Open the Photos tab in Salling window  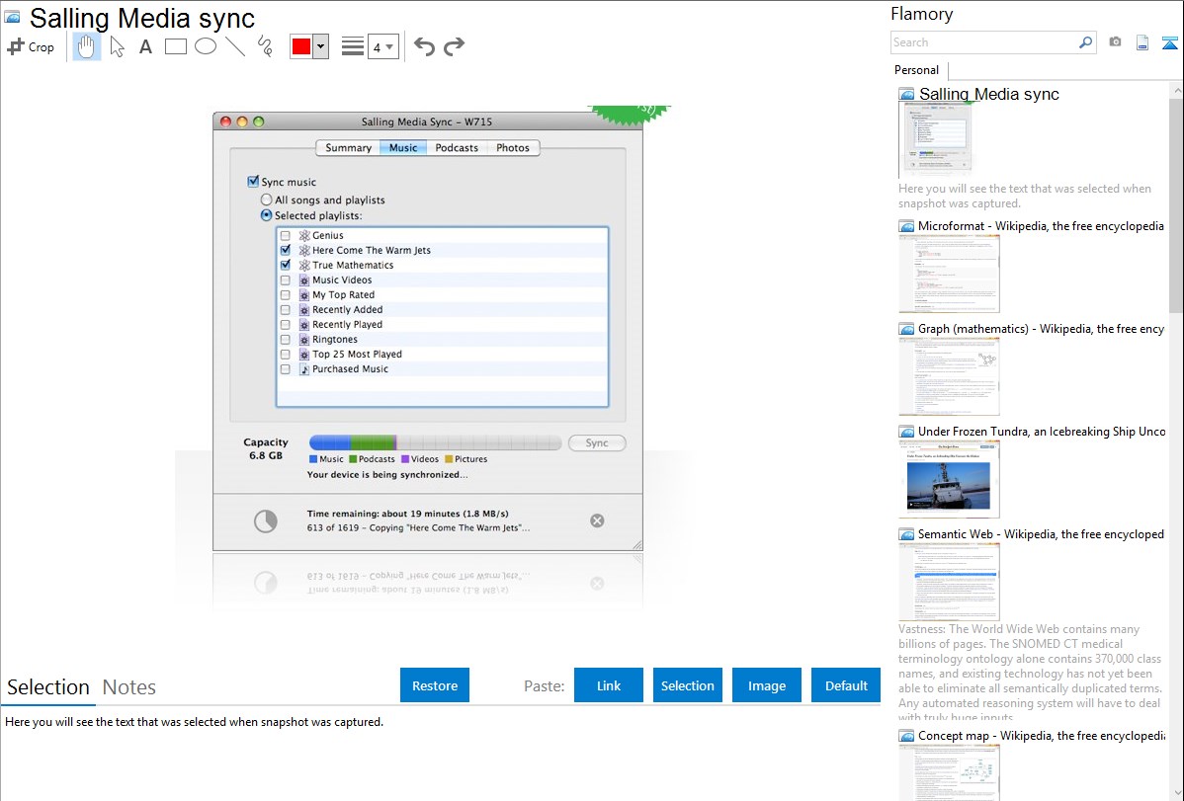tap(513, 148)
